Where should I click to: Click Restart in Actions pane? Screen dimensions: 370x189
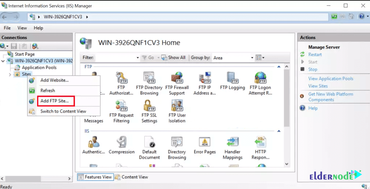point(315,55)
